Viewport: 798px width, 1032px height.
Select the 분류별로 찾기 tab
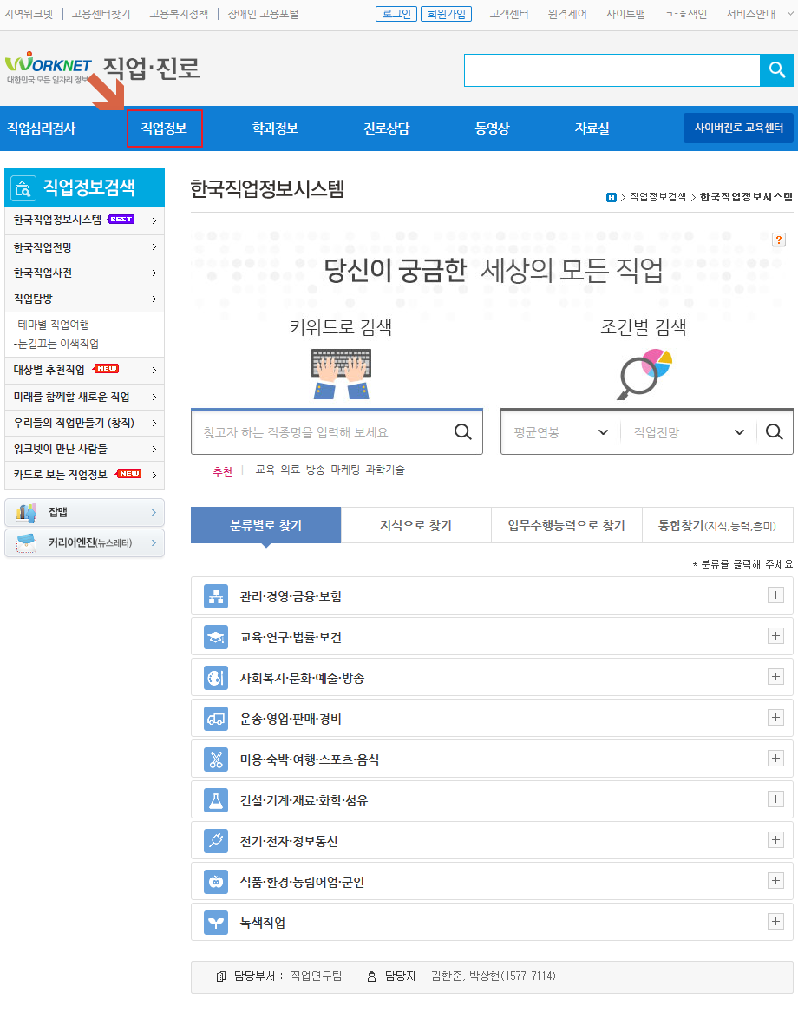(x=265, y=525)
